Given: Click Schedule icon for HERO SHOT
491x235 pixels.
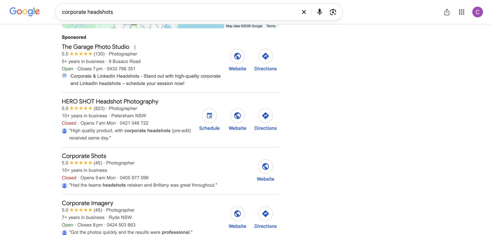Looking at the screenshot, I should coord(209,116).
